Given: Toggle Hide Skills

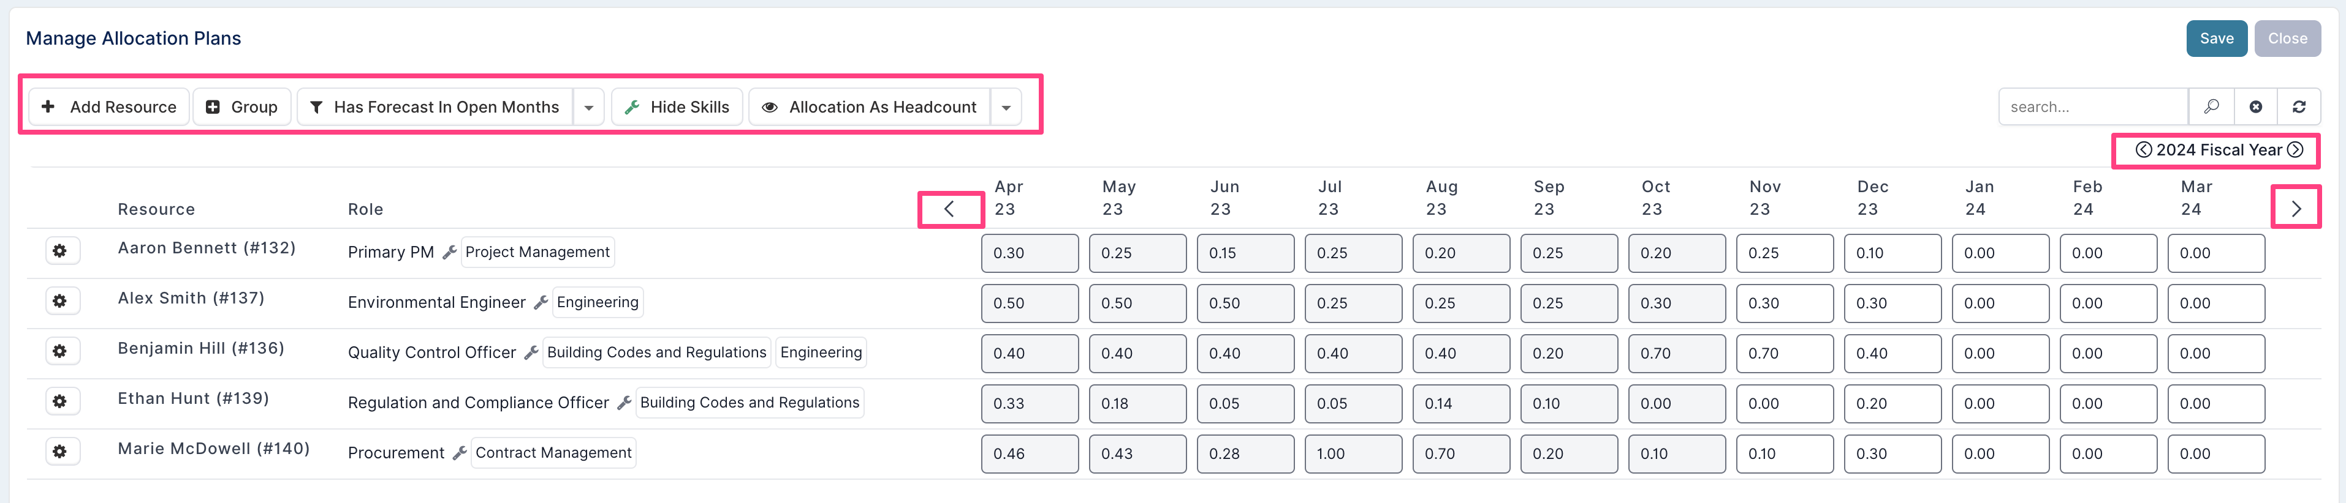Looking at the screenshot, I should [x=677, y=107].
